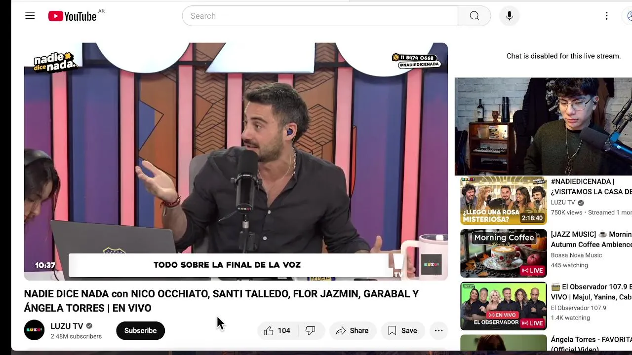Viewport: 632px width, 355px height.
Task: Open the LUZU TV channel avatar
Action: 34,330
